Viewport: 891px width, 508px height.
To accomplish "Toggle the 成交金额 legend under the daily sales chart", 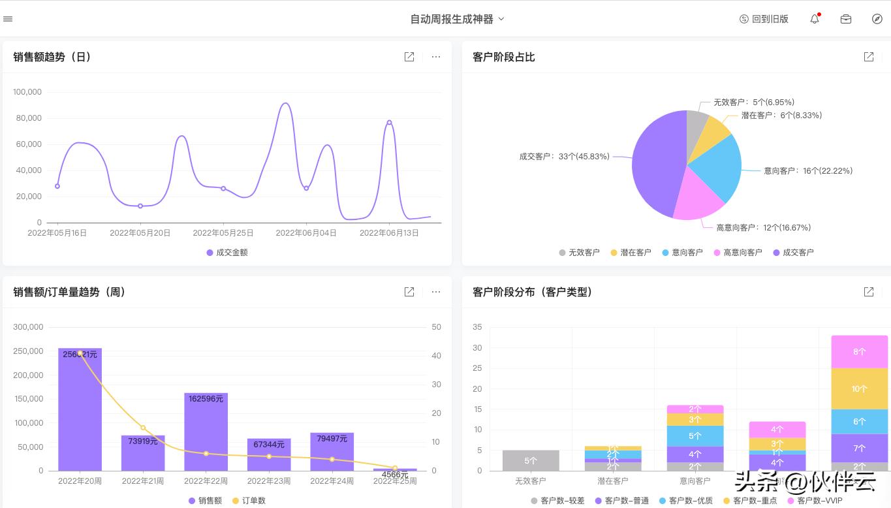I will pyautogui.click(x=227, y=252).
